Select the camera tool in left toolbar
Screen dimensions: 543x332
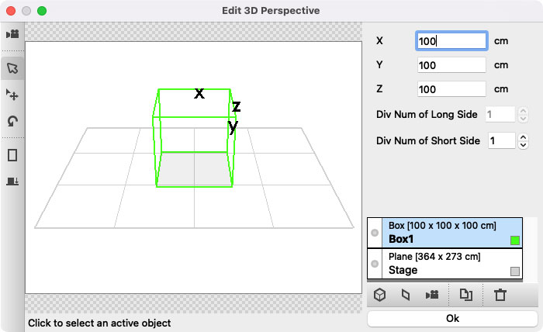pos(12,34)
